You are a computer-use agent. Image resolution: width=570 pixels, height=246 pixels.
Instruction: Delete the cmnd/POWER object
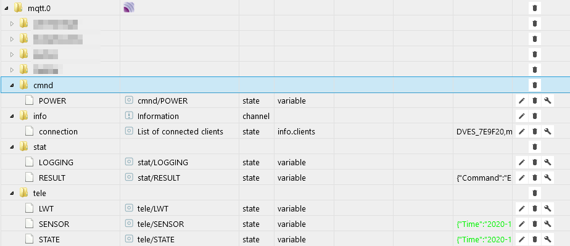pyautogui.click(x=534, y=100)
